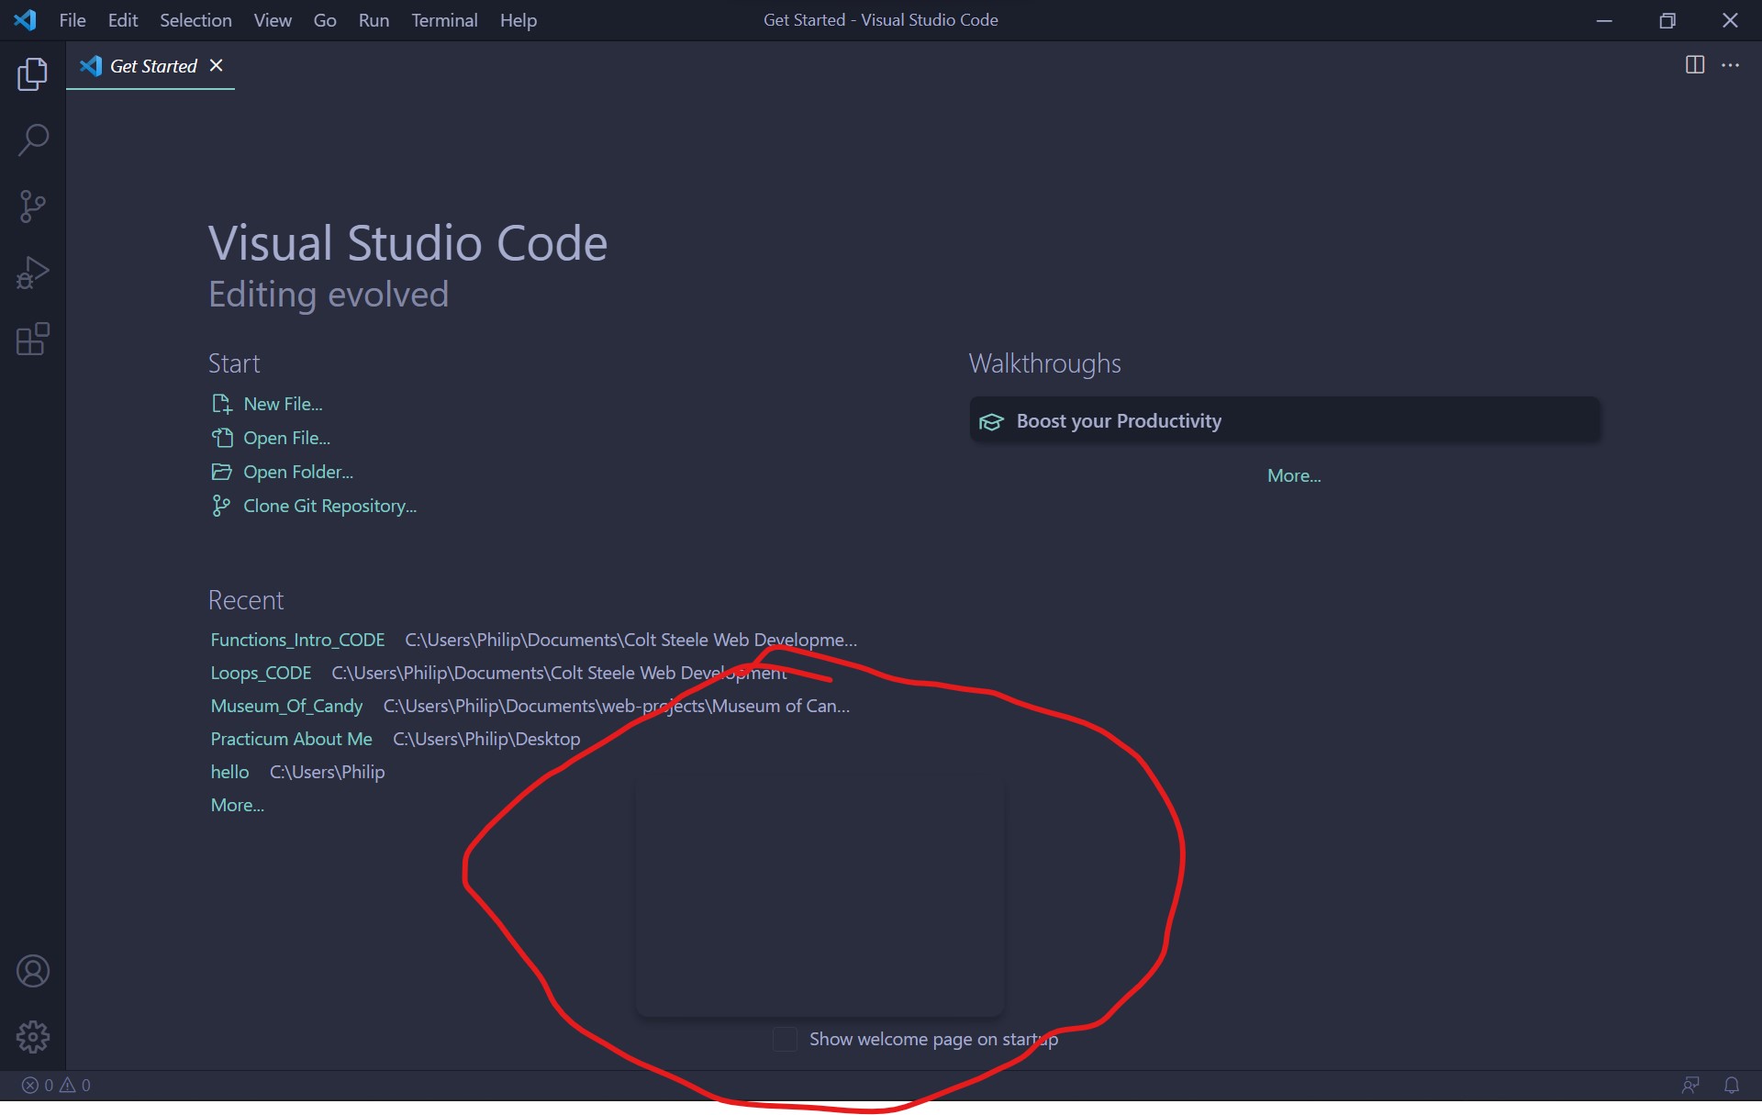This screenshot has height=1115, width=1762.
Task: Open notifications via the bell icon
Action: pyautogui.click(x=1734, y=1085)
